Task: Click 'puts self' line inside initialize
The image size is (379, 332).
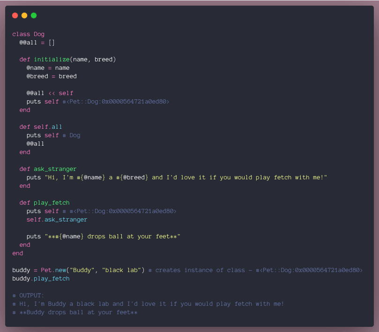Action: [x=98, y=102]
